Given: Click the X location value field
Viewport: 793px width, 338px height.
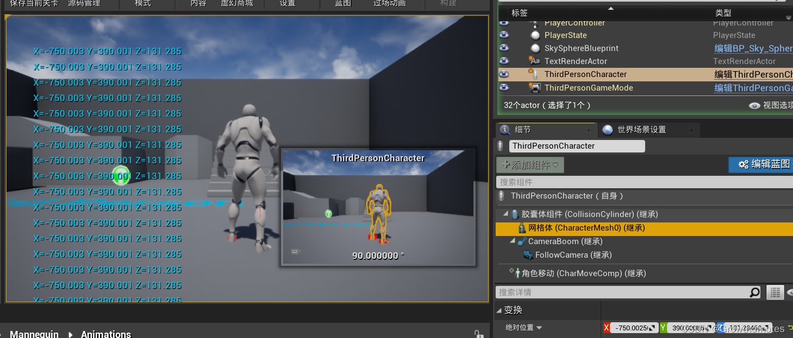Looking at the screenshot, I should [x=634, y=328].
